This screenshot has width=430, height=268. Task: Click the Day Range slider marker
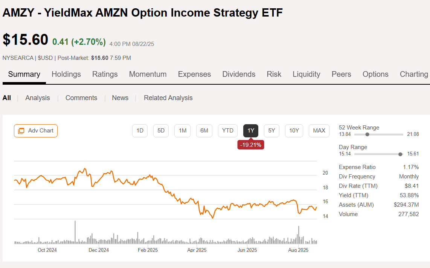pos(400,154)
